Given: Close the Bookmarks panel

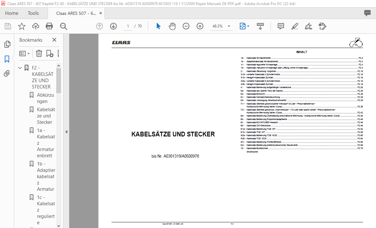Looking at the screenshot, I should pos(54,40).
